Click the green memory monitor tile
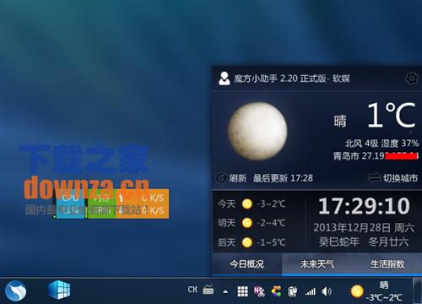The height and width of the screenshot is (304, 422). (x=102, y=204)
